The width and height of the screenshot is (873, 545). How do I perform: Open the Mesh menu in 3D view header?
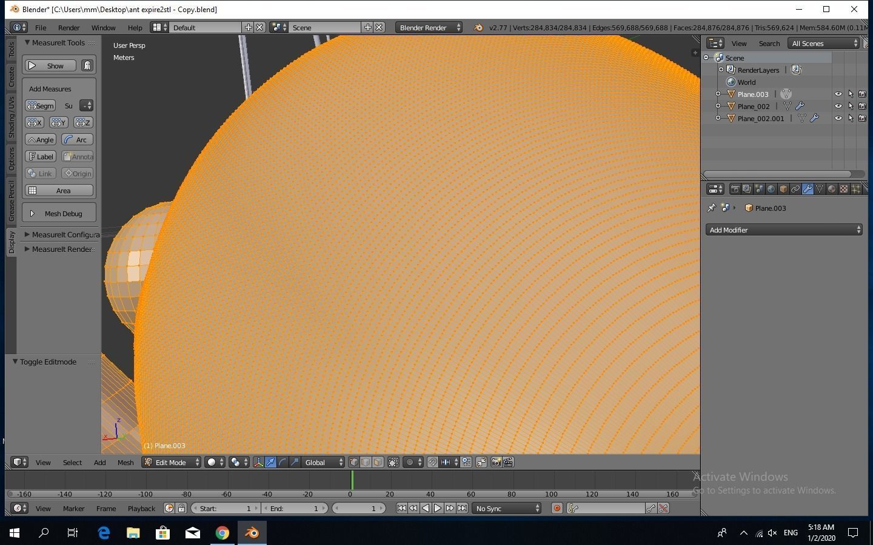(125, 463)
